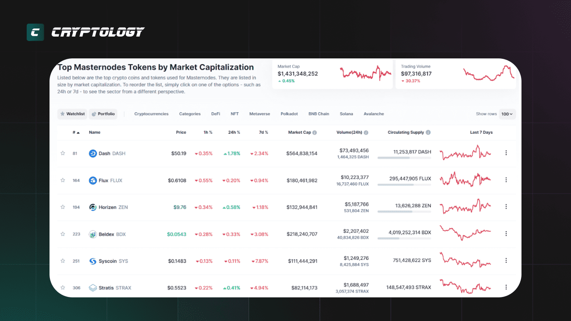Open the Trading Volume summary chart

click(x=489, y=73)
